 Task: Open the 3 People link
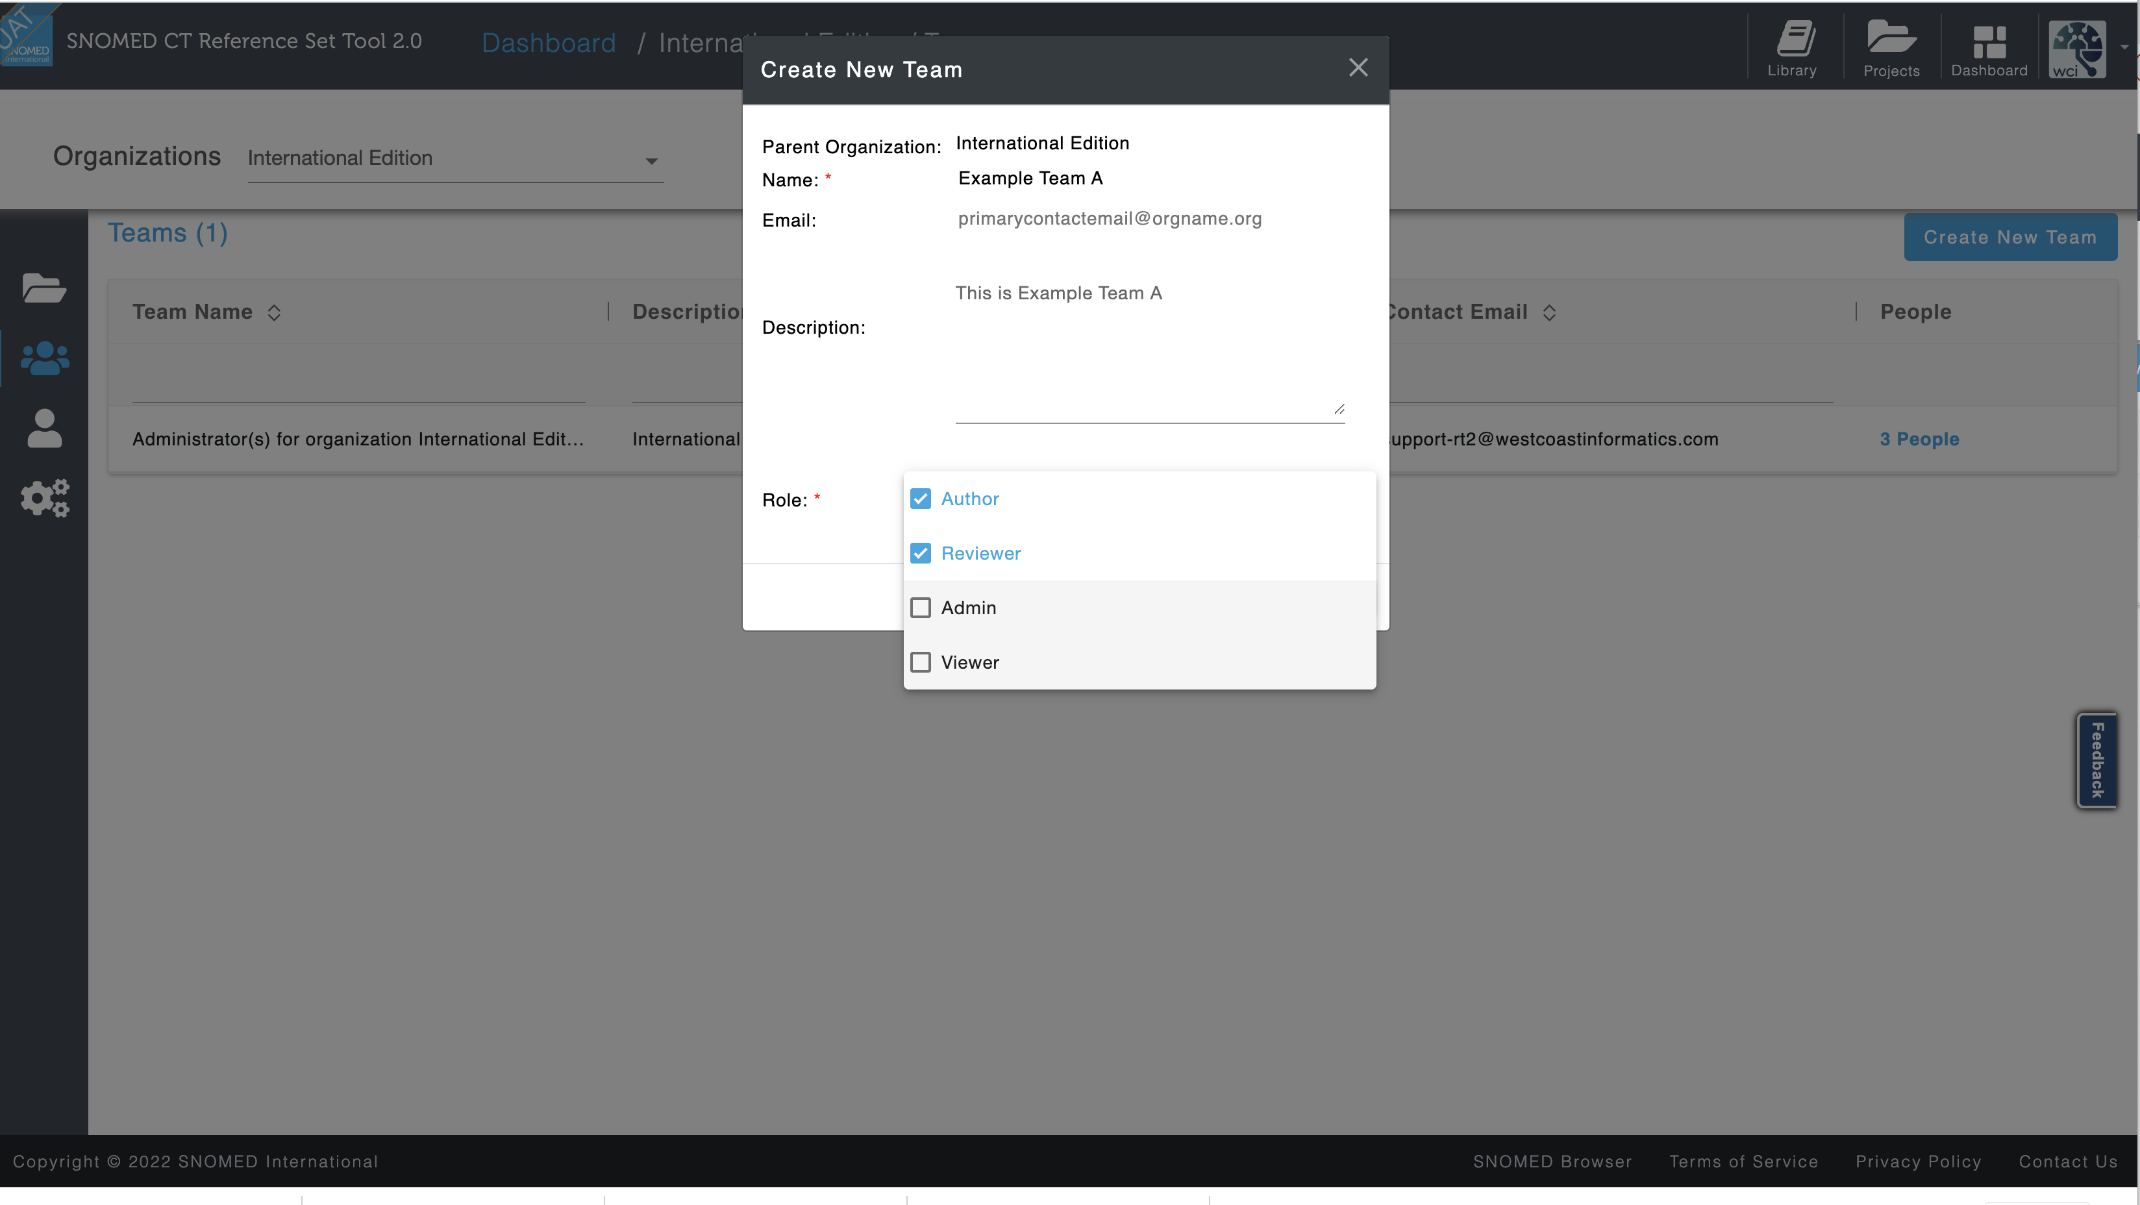point(1919,440)
